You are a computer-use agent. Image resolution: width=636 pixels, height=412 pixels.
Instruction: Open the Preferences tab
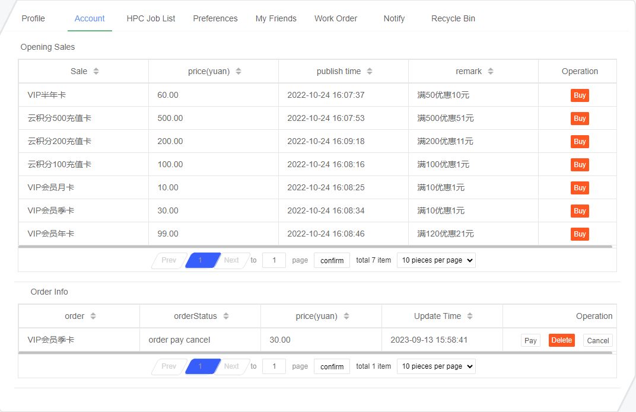(215, 18)
